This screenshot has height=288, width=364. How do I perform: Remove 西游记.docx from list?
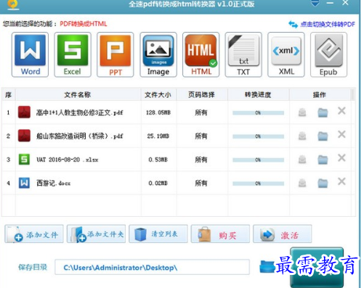coord(341,181)
